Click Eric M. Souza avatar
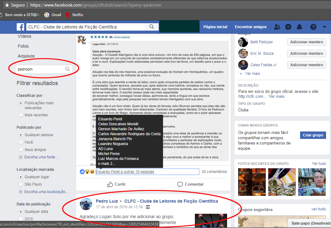The height and width of the screenshot is (228, 331). pyautogui.click(x=243, y=54)
